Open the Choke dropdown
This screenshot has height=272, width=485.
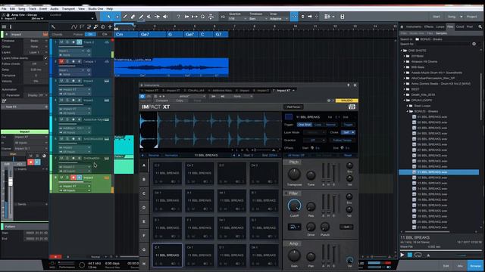tap(348, 132)
